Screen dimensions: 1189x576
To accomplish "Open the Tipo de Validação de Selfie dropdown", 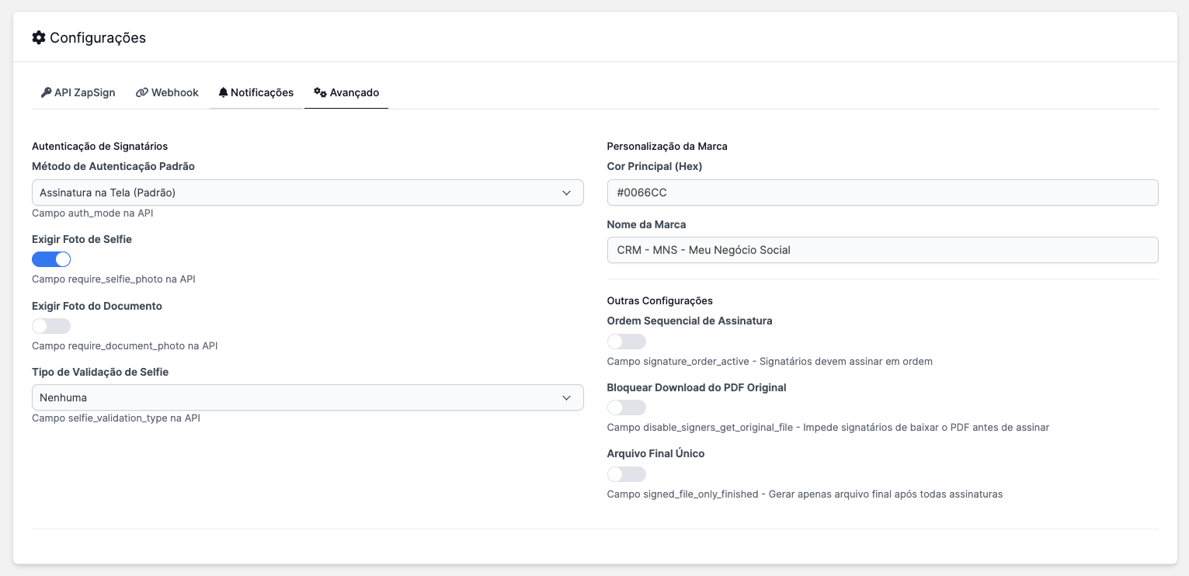I will click(x=308, y=397).
